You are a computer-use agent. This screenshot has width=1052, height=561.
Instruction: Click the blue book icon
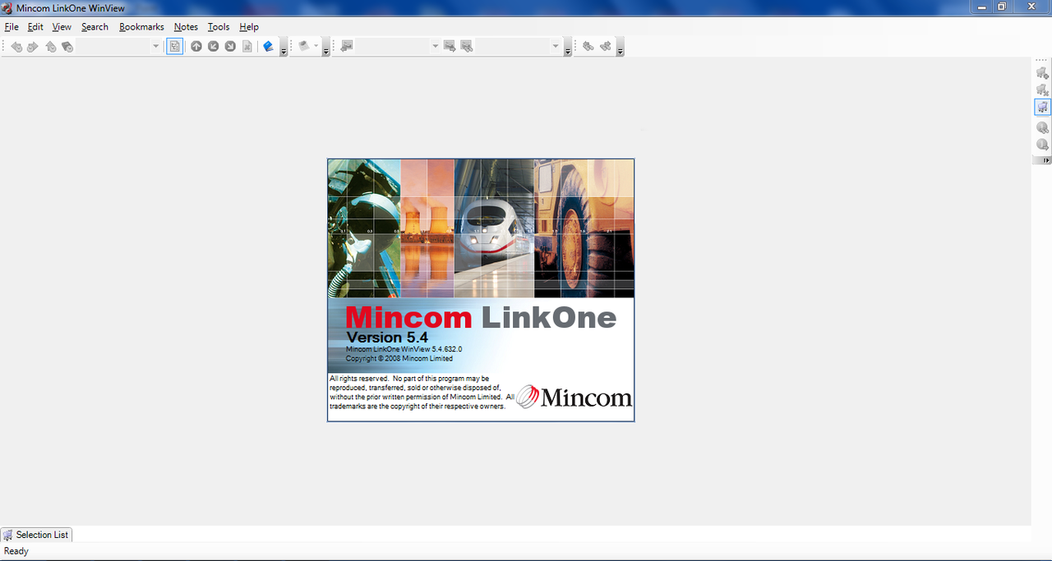point(268,47)
